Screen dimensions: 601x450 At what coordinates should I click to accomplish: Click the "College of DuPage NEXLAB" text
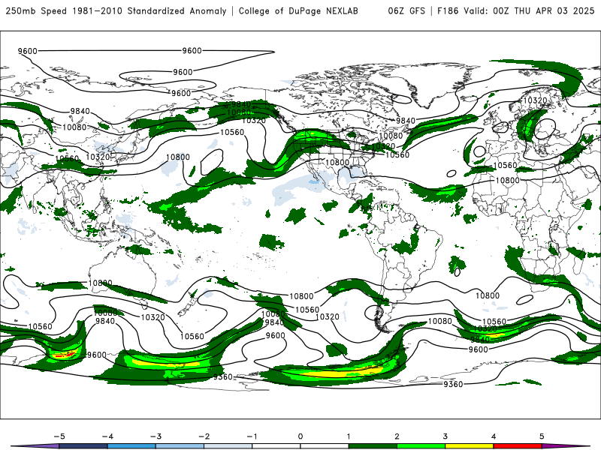click(x=298, y=10)
